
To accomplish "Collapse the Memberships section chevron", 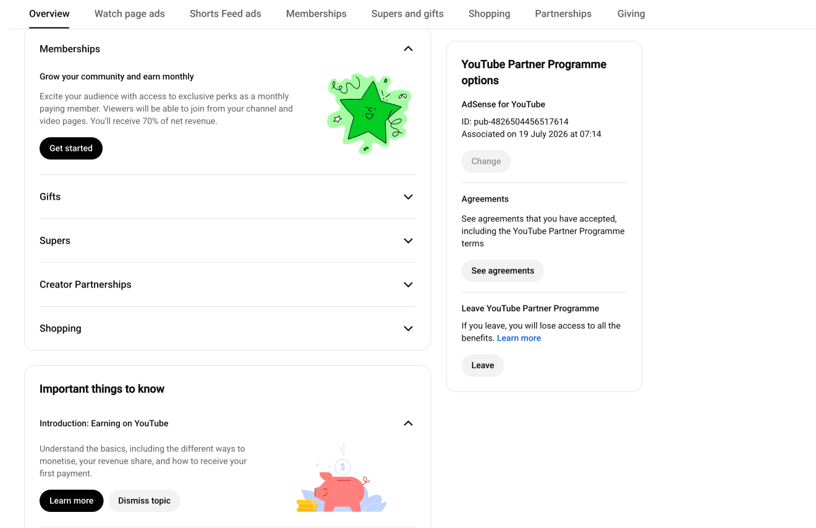I will point(408,49).
